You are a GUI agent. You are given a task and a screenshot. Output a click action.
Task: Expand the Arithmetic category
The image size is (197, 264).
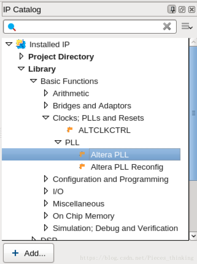(x=46, y=93)
